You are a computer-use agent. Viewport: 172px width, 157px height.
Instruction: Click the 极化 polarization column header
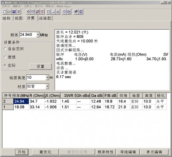[160, 95]
